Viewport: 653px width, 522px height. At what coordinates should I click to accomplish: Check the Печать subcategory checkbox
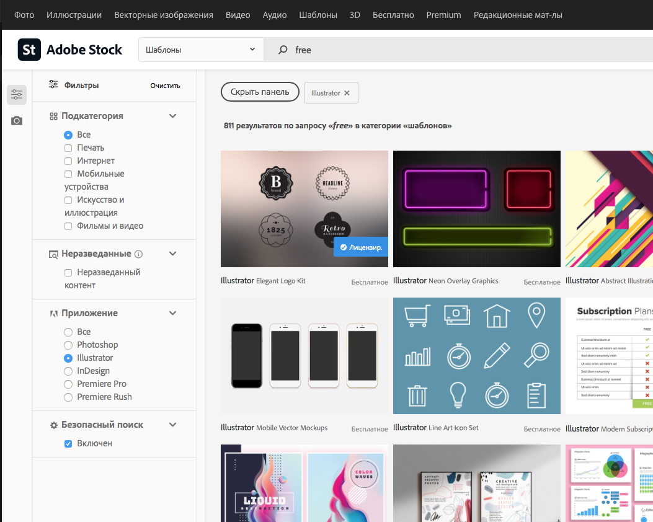(68, 148)
